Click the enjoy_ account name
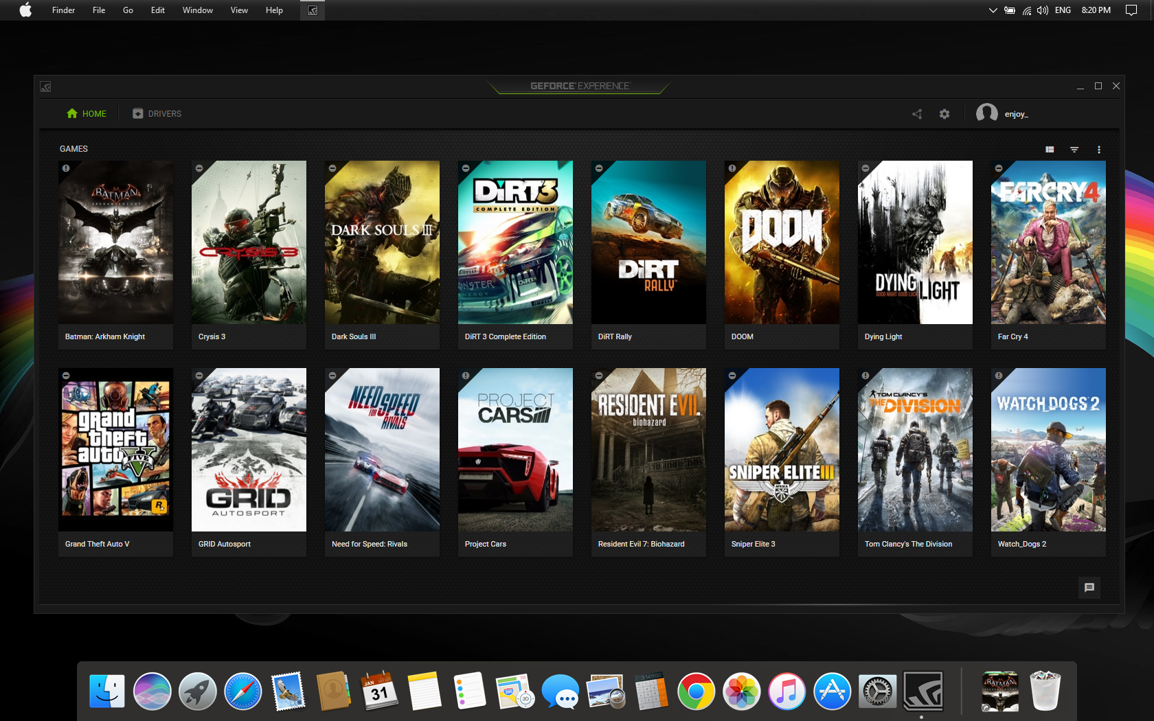 [x=1016, y=114]
